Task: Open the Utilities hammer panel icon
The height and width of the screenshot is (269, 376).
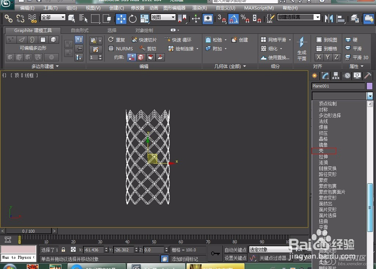Action: coord(368,76)
